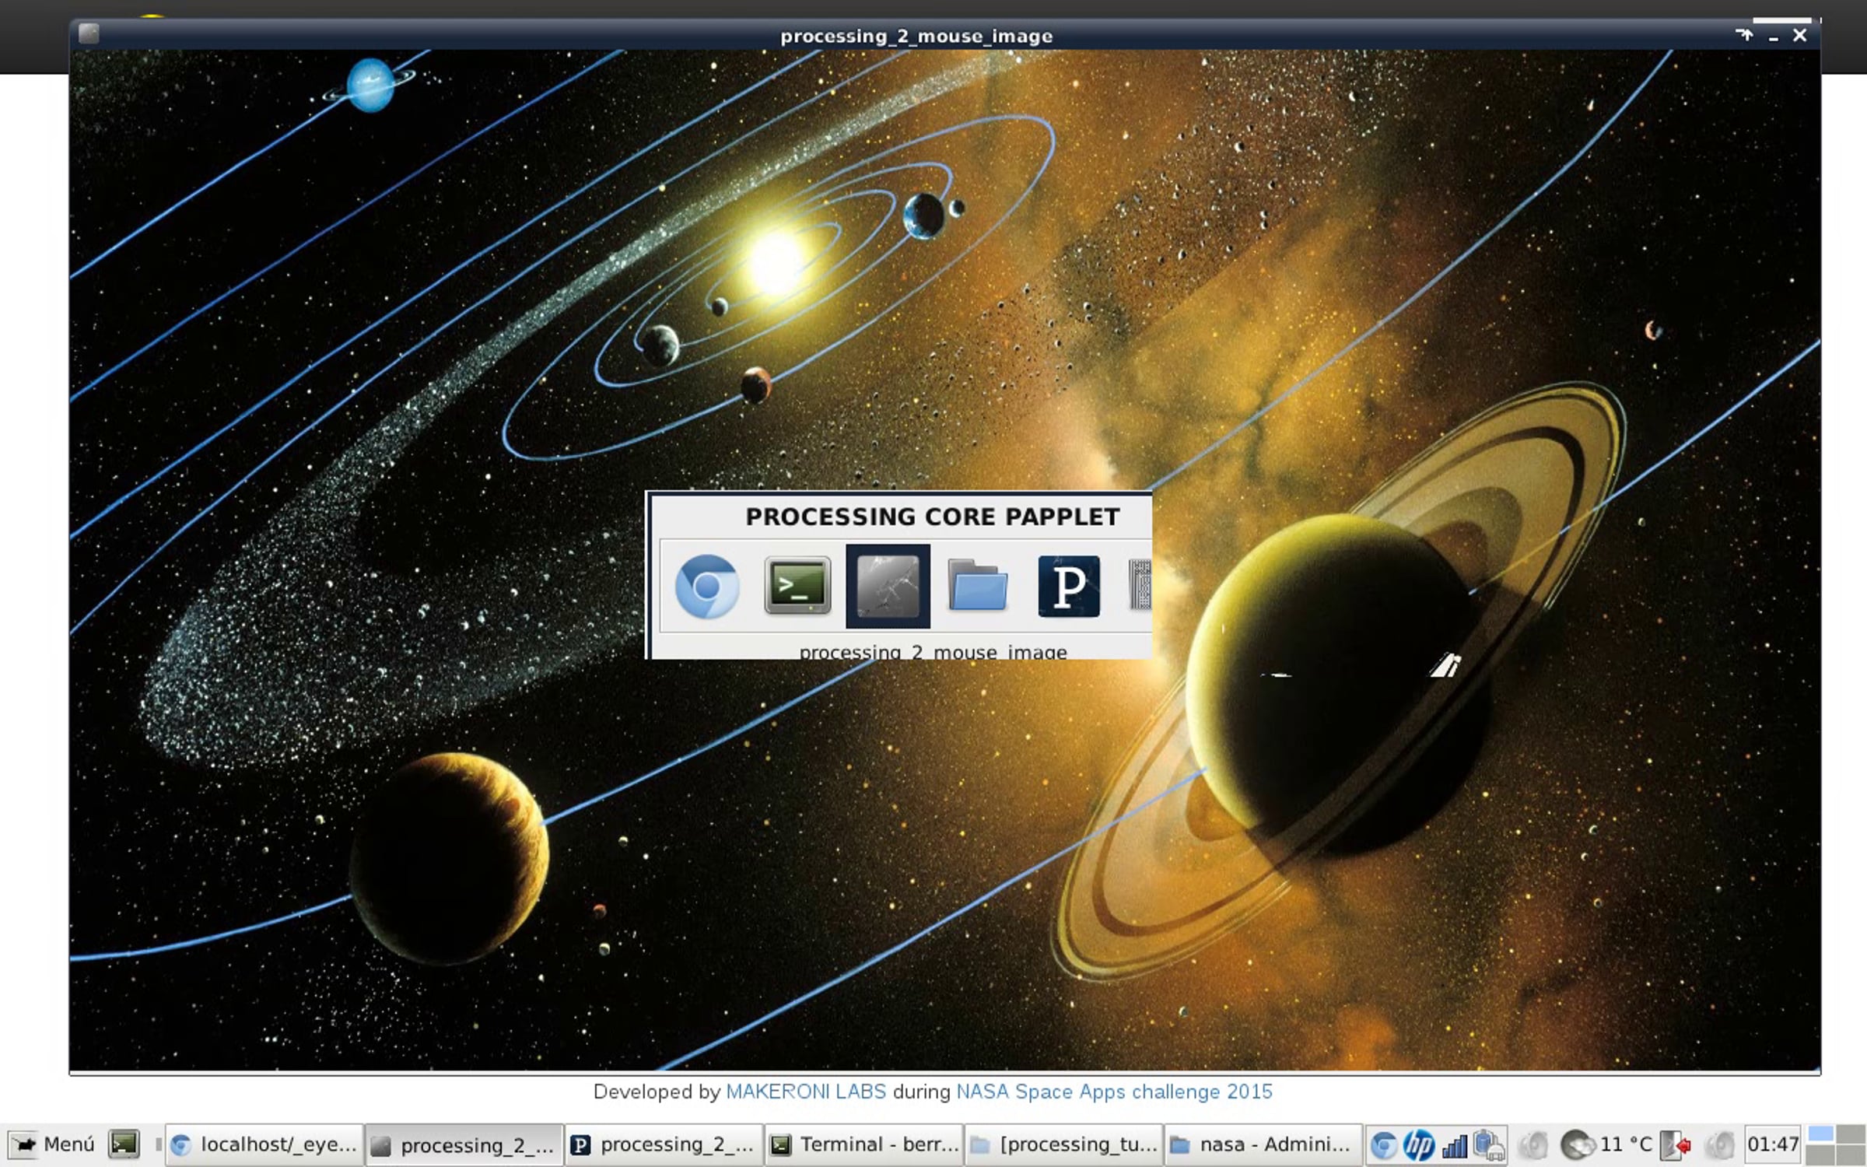Click the PROCESSING CORE PAPPLET heading
Viewport: 1867px width, 1167px height.
[x=933, y=517]
